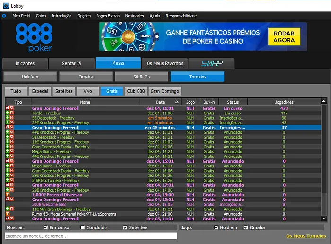
Task: Toggle the Satélites checkbox in Mostrar
Action: pyautogui.click(x=125, y=227)
